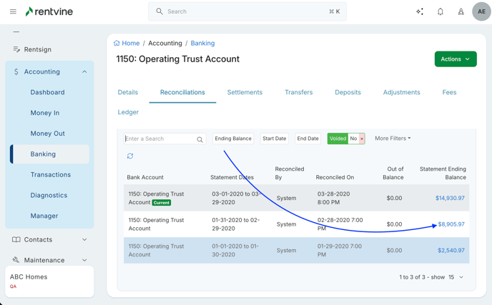Open the AI sparkle assistant icon
Image resolution: width=492 pixels, height=305 pixels.
pos(420,11)
